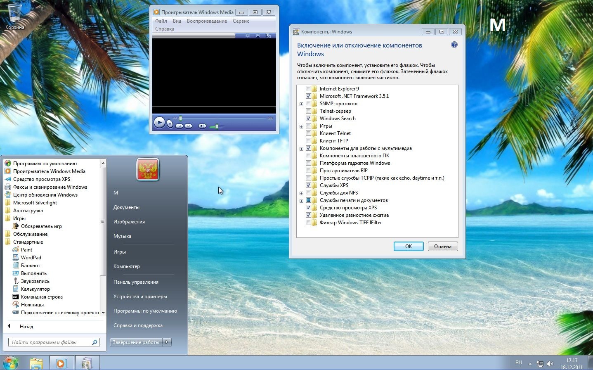Image resolution: width=593 pixels, height=370 pixels.
Task: Click the Previous track button in Media Player
Action: (x=179, y=126)
